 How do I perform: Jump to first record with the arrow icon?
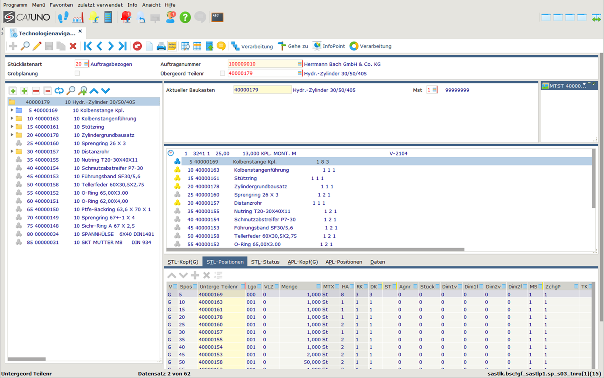tap(87, 46)
